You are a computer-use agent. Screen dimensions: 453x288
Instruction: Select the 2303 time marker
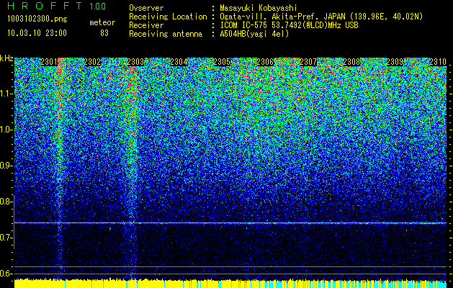pos(135,62)
